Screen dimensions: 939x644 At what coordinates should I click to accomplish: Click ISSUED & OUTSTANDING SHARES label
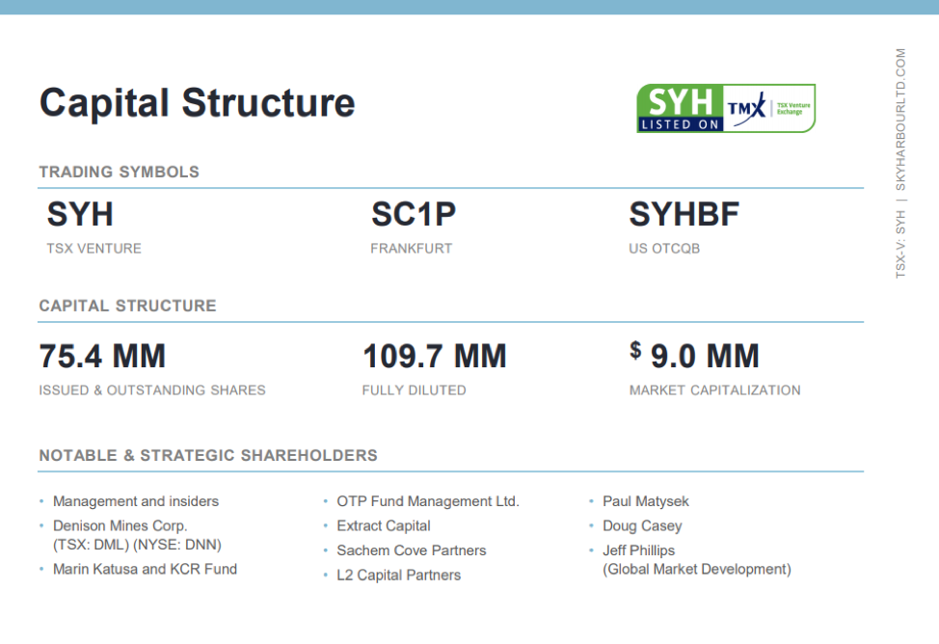[x=152, y=390]
